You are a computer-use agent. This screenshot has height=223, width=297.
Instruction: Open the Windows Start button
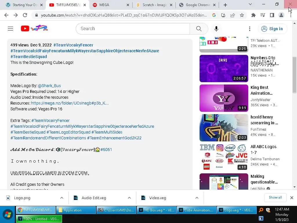tap(8, 214)
